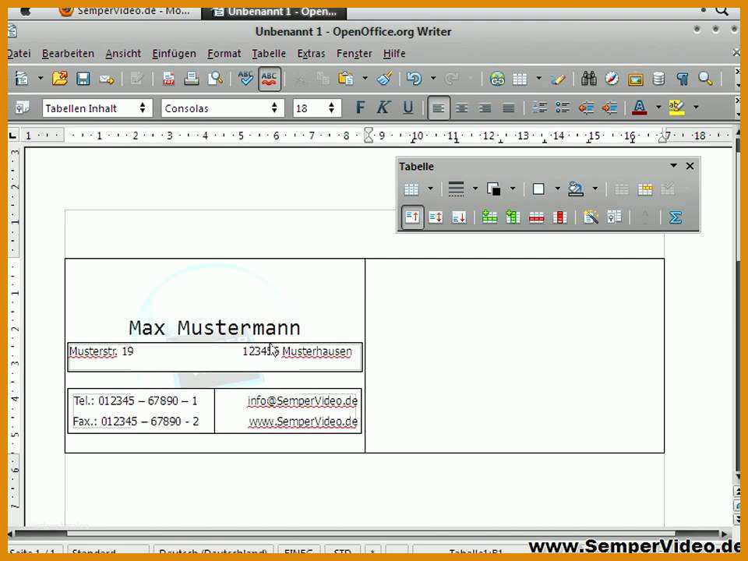Image resolution: width=748 pixels, height=561 pixels.
Task: Open document with the folder icon
Action: click(60, 78)
